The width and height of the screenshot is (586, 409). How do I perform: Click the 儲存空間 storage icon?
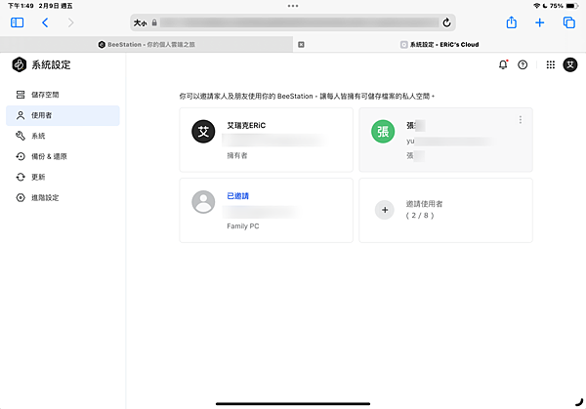pos(21,95)
